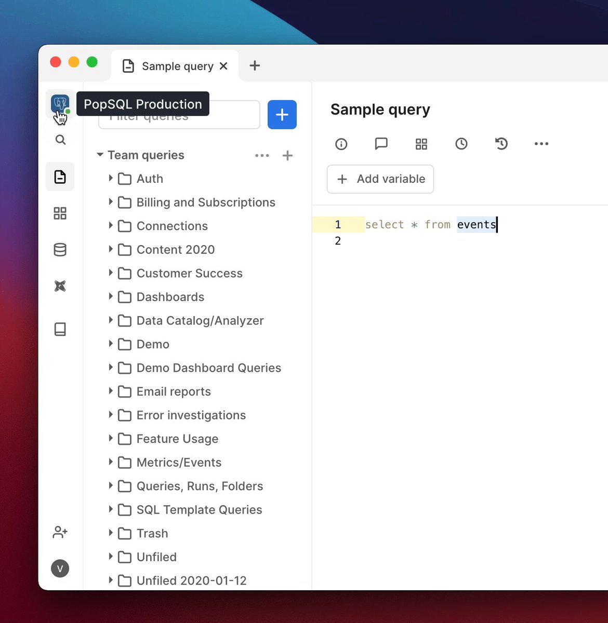
Task: Open the comments speech bubble icon
Action: (381, 144)
